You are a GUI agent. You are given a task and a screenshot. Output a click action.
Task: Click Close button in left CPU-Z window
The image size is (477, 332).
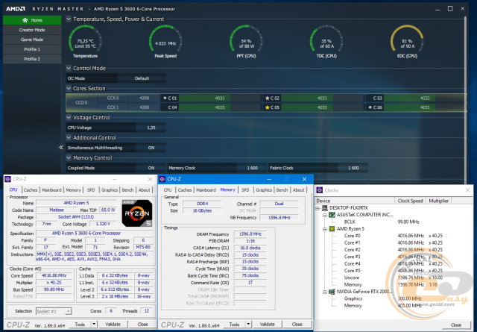click(x=142, y=325)
